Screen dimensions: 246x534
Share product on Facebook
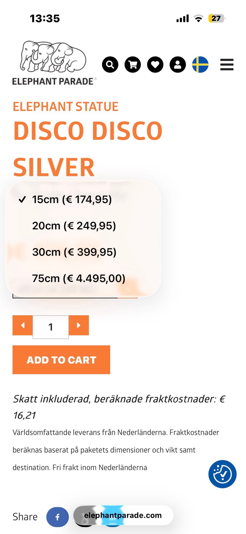pos(57,517)
